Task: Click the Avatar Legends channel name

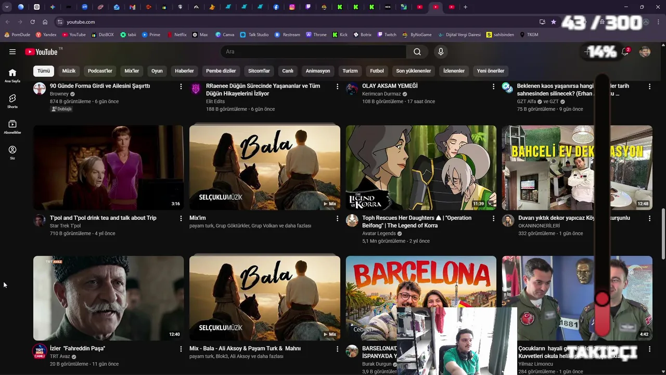Action: pos(379,233)
